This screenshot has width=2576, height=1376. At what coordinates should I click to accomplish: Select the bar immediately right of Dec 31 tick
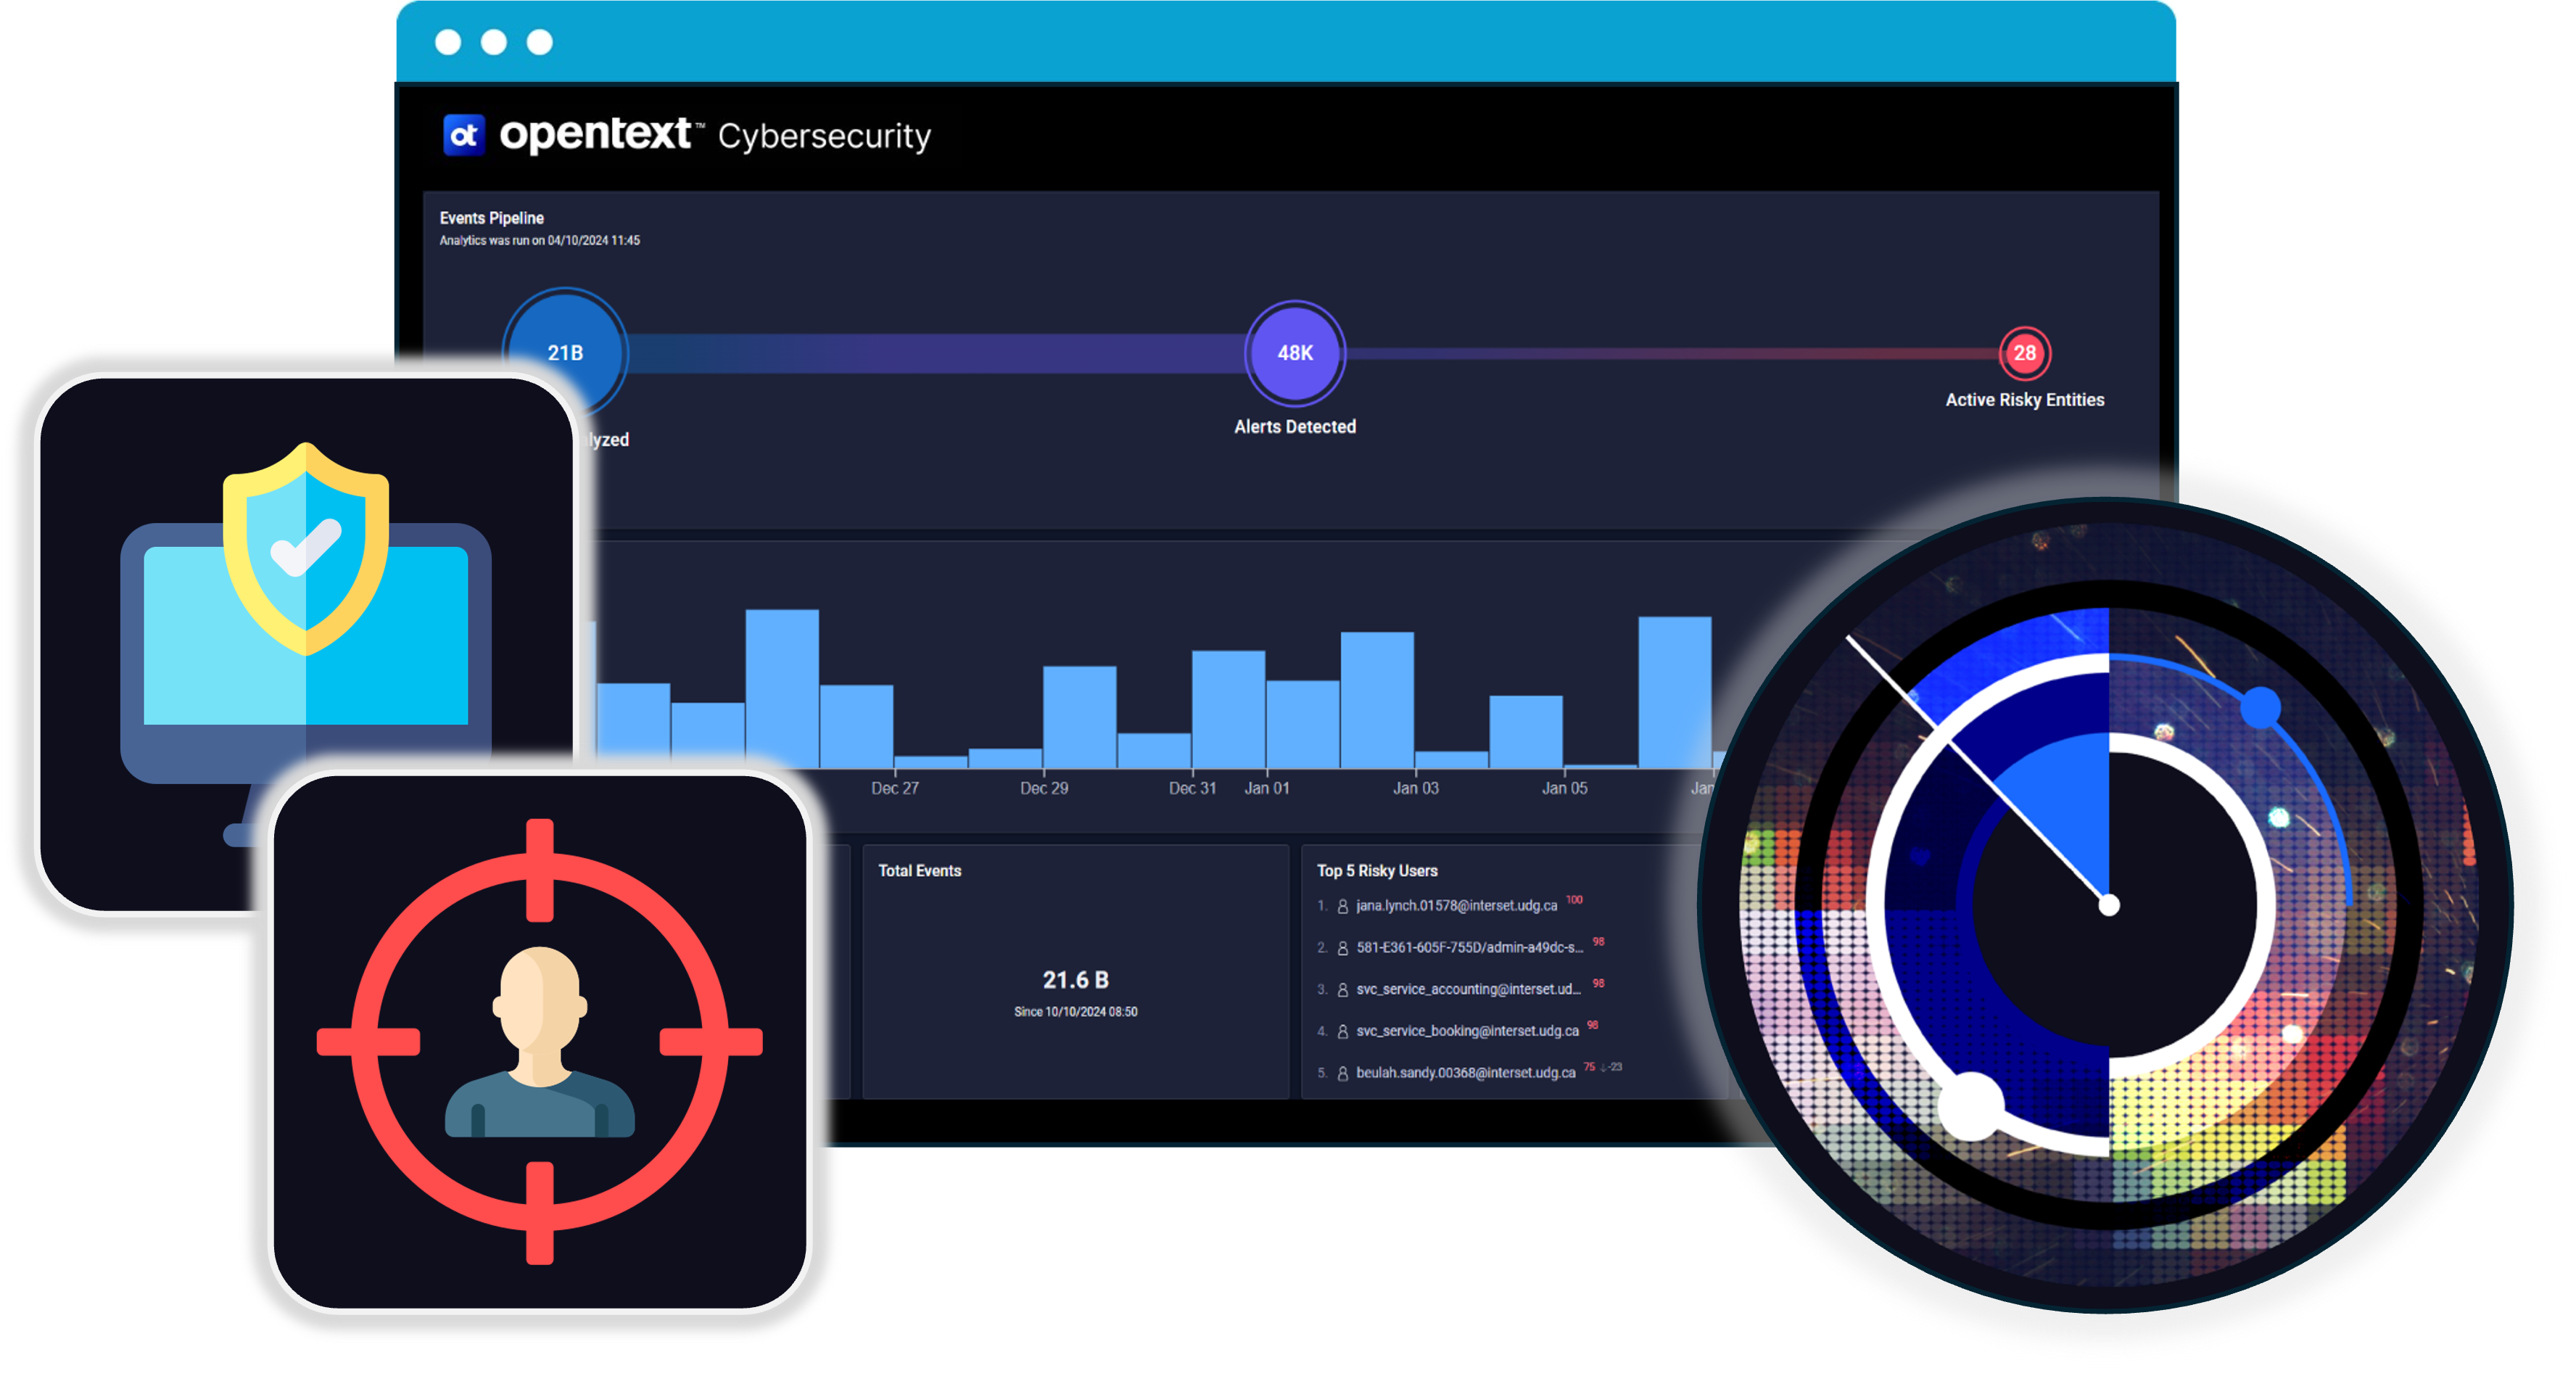(x=1229, y=709)
